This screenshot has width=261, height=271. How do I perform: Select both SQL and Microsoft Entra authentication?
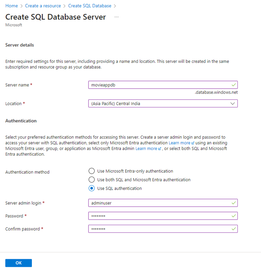click(92, 180)
